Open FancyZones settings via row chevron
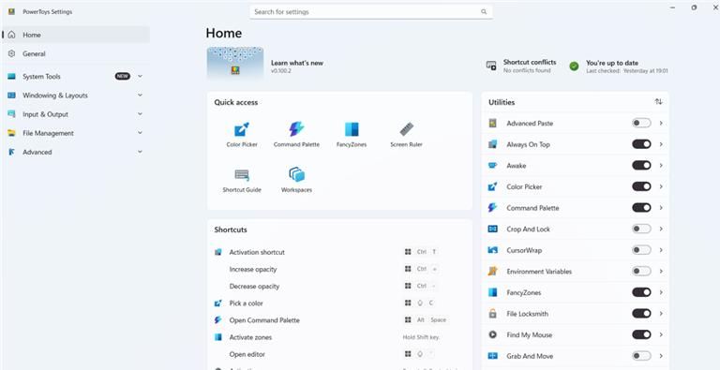This screenshot has width=720, height=370. [x=661, y=292]
